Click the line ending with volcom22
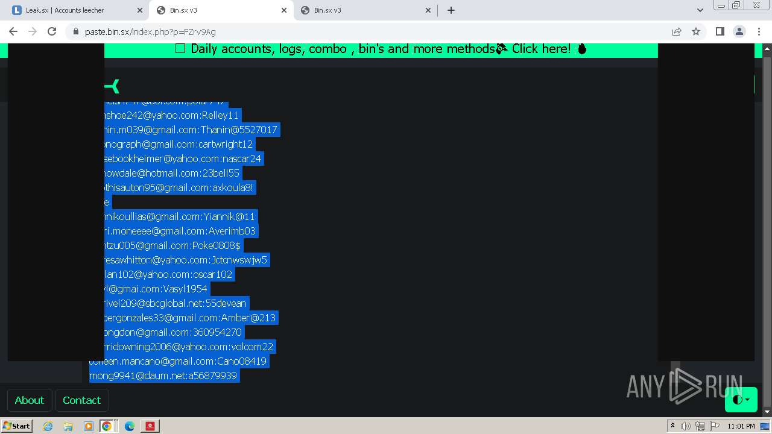This screenshot has width=772, height=434. pyautogui.click(x=190, y=347)
